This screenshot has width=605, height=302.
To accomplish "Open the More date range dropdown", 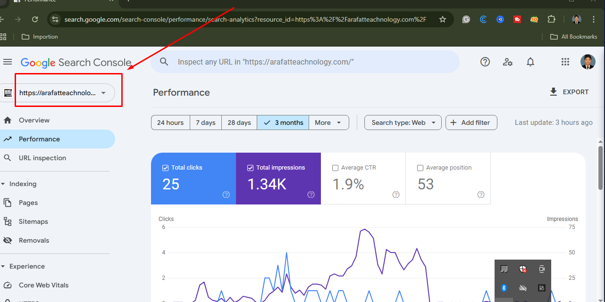I will pyautogui.click(x=329, y=122).
